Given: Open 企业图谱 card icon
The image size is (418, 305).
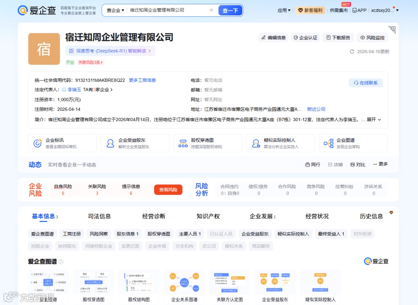Looking at the screenshot, I should 329,143.
